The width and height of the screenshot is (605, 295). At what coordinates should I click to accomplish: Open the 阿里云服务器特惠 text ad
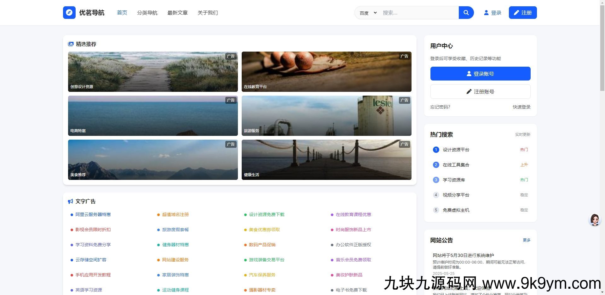click(x=93, y=214)
